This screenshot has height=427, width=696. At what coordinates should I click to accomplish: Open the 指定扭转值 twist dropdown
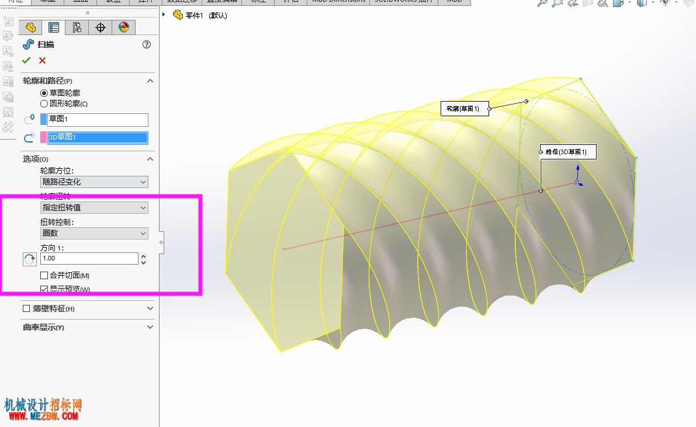(94, 208)
